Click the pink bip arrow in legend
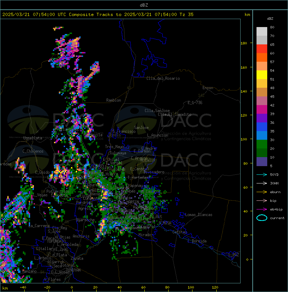Image resolution: width=288 pixels, height=292 pixels. click(262, 200)
